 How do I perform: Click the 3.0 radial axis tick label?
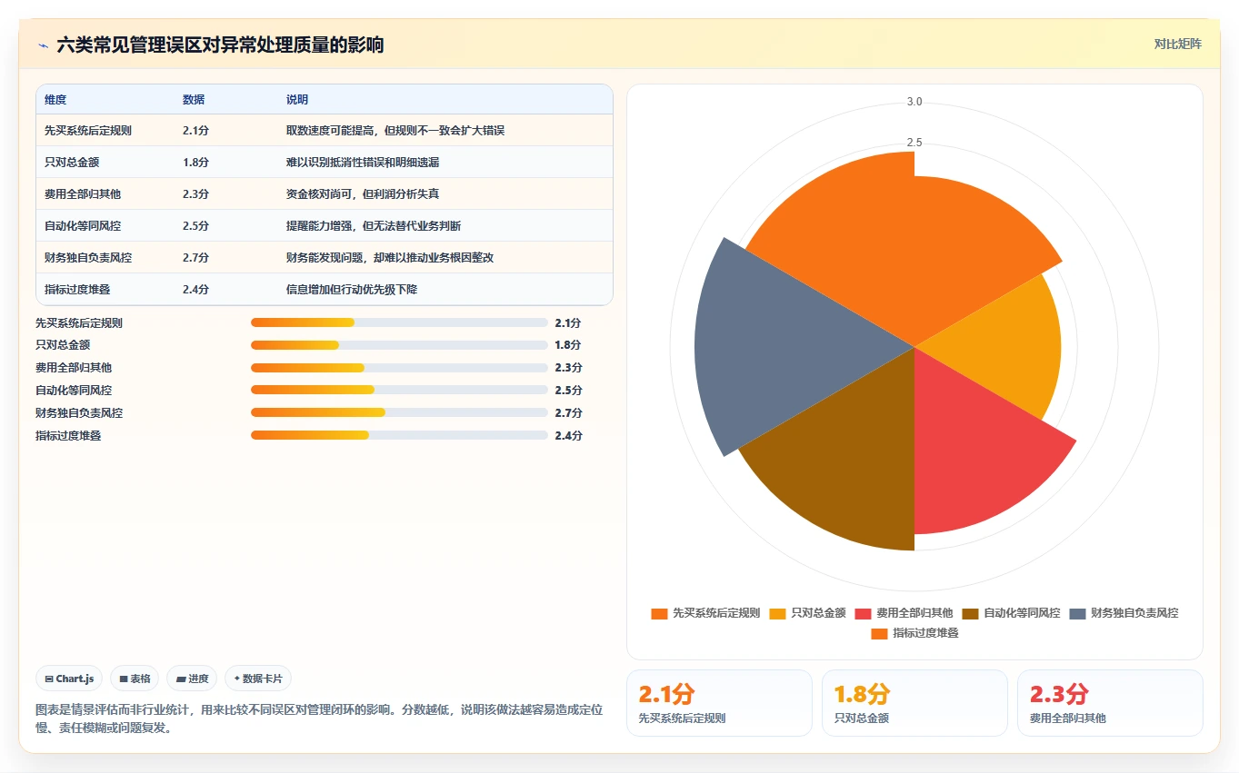[x=914, y=102]
